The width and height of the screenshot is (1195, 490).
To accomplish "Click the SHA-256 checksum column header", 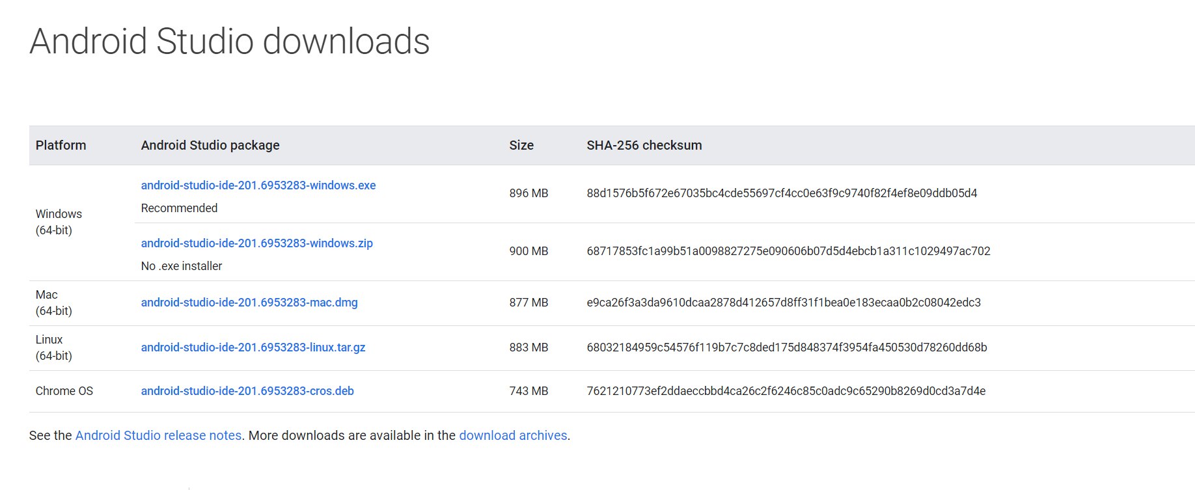I will point(644,145).
